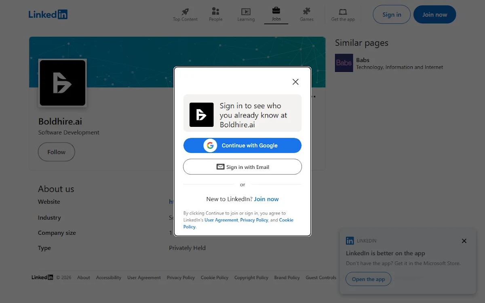Click the Google logo icon

(210, 145)
